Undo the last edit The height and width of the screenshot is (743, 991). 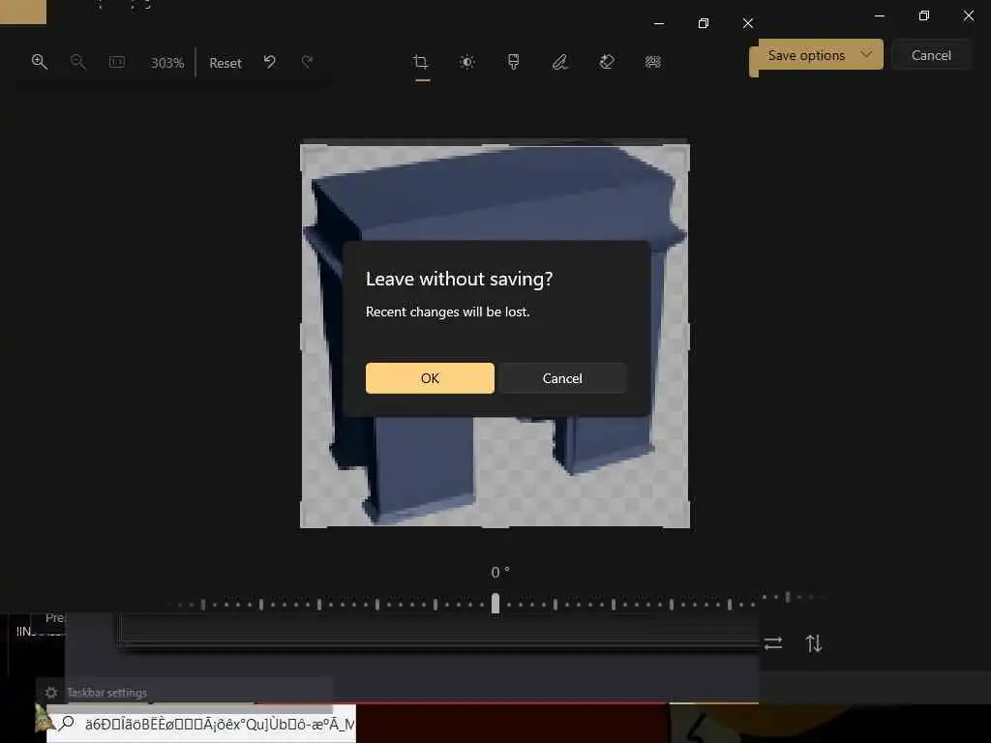pos(270,62)
